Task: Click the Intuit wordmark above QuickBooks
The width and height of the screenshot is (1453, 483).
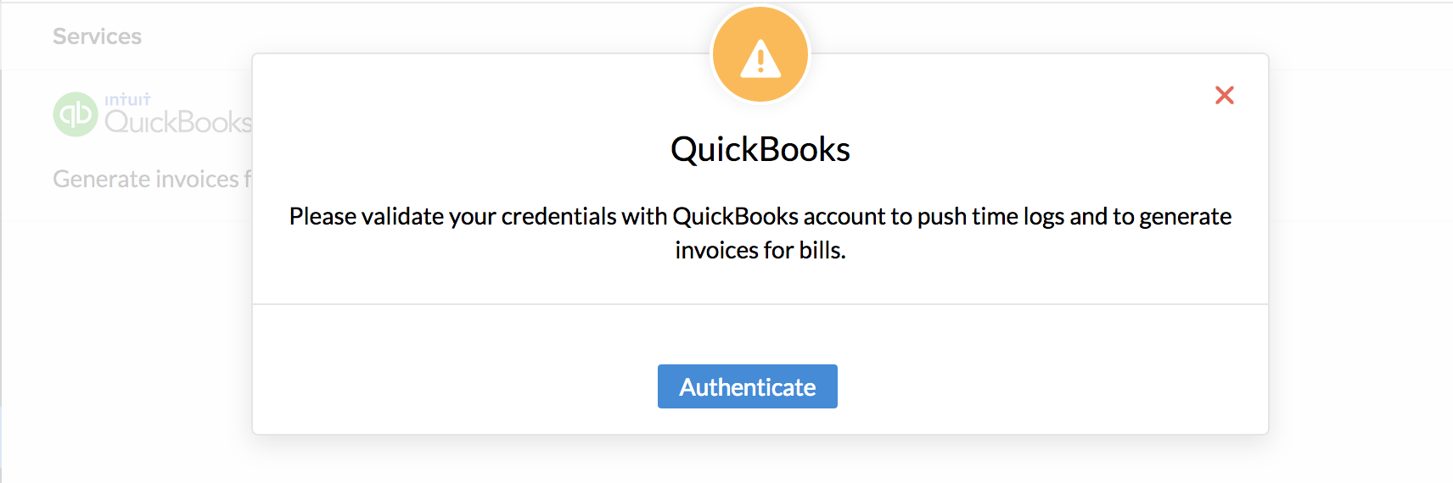Action: coord(127,100)
